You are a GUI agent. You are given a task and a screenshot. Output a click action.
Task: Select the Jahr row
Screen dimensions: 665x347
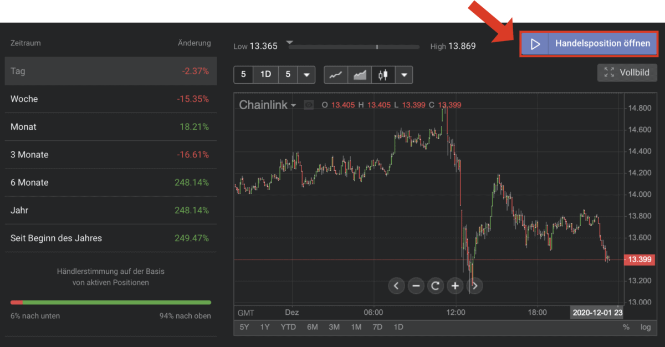click(111, 210)
